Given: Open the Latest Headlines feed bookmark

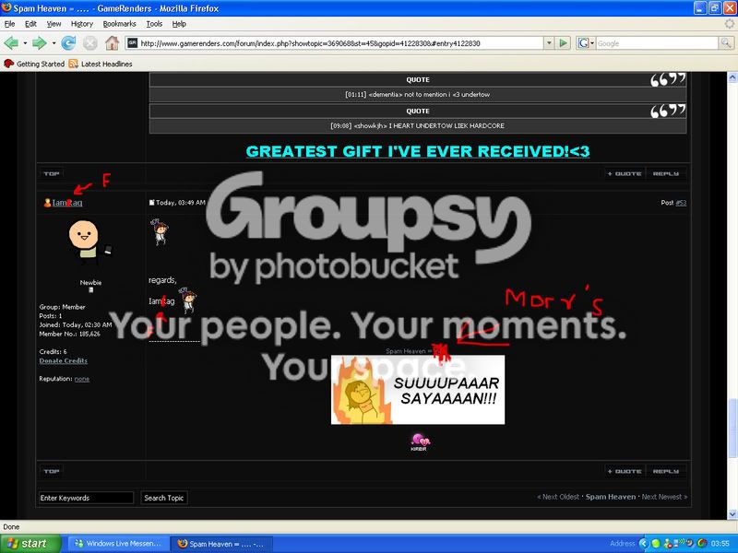Looking at the screenshot, I should pyautogui.click(x=101, y=64).
